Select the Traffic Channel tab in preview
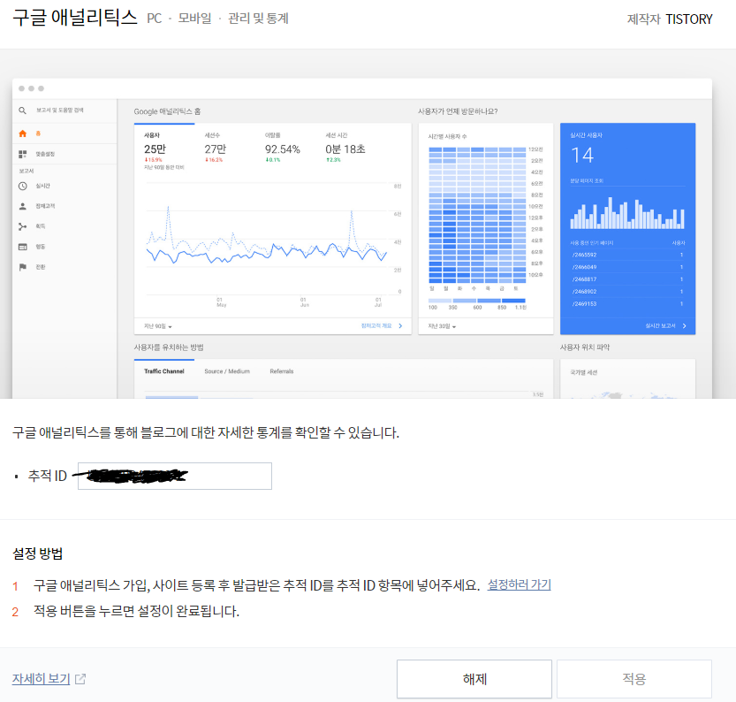Viewport: 736px width, 702px height. tap(163, 371)
